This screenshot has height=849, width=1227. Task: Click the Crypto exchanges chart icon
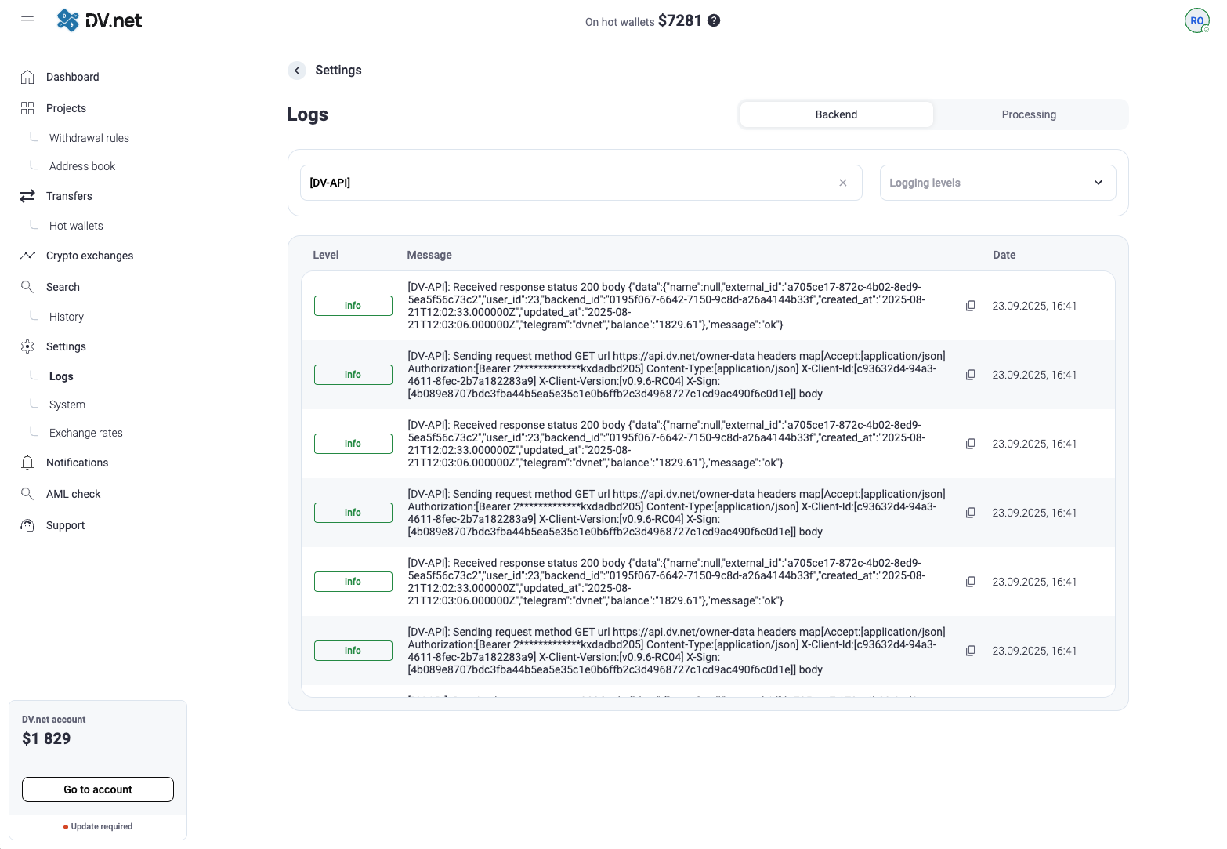(x=27, y=256)
